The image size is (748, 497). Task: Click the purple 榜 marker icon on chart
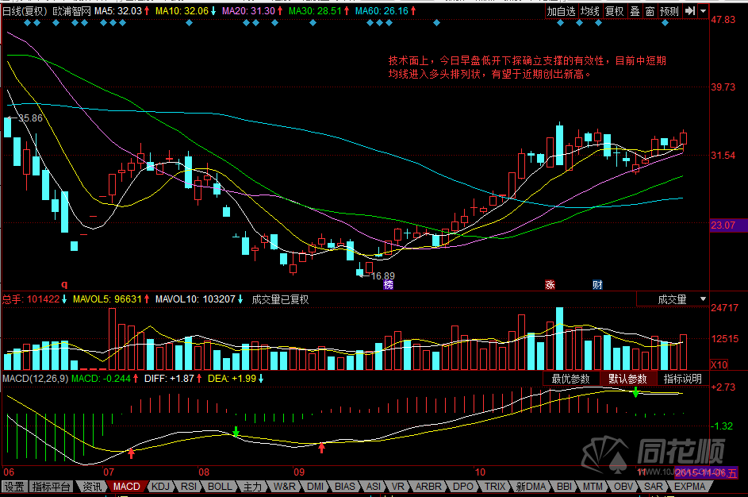tap(388, 284)
